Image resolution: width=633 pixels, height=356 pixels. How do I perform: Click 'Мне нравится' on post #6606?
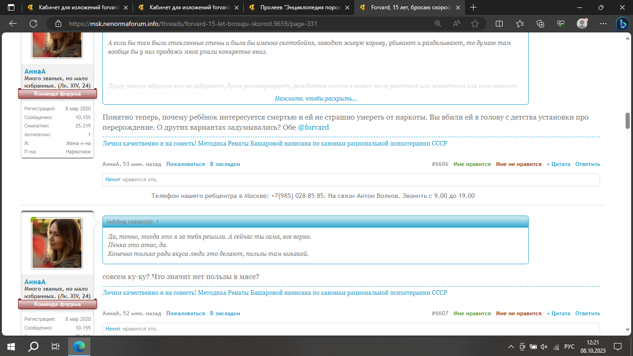tap(472, 164)
